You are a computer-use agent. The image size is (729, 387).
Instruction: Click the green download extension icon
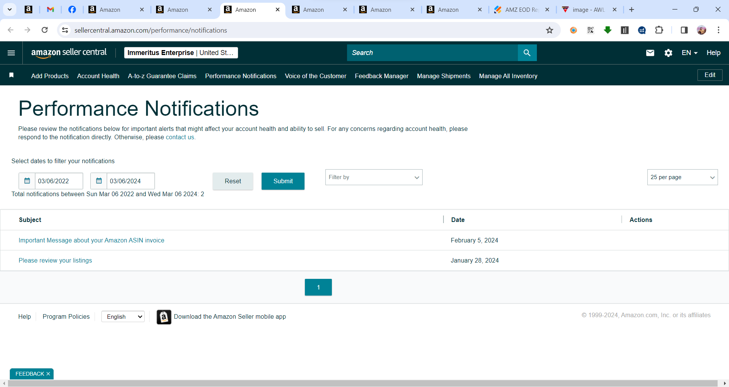click(607, 30)
